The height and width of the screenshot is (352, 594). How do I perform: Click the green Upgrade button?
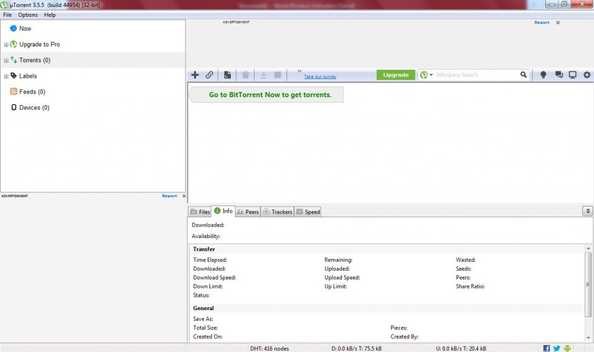396,75
